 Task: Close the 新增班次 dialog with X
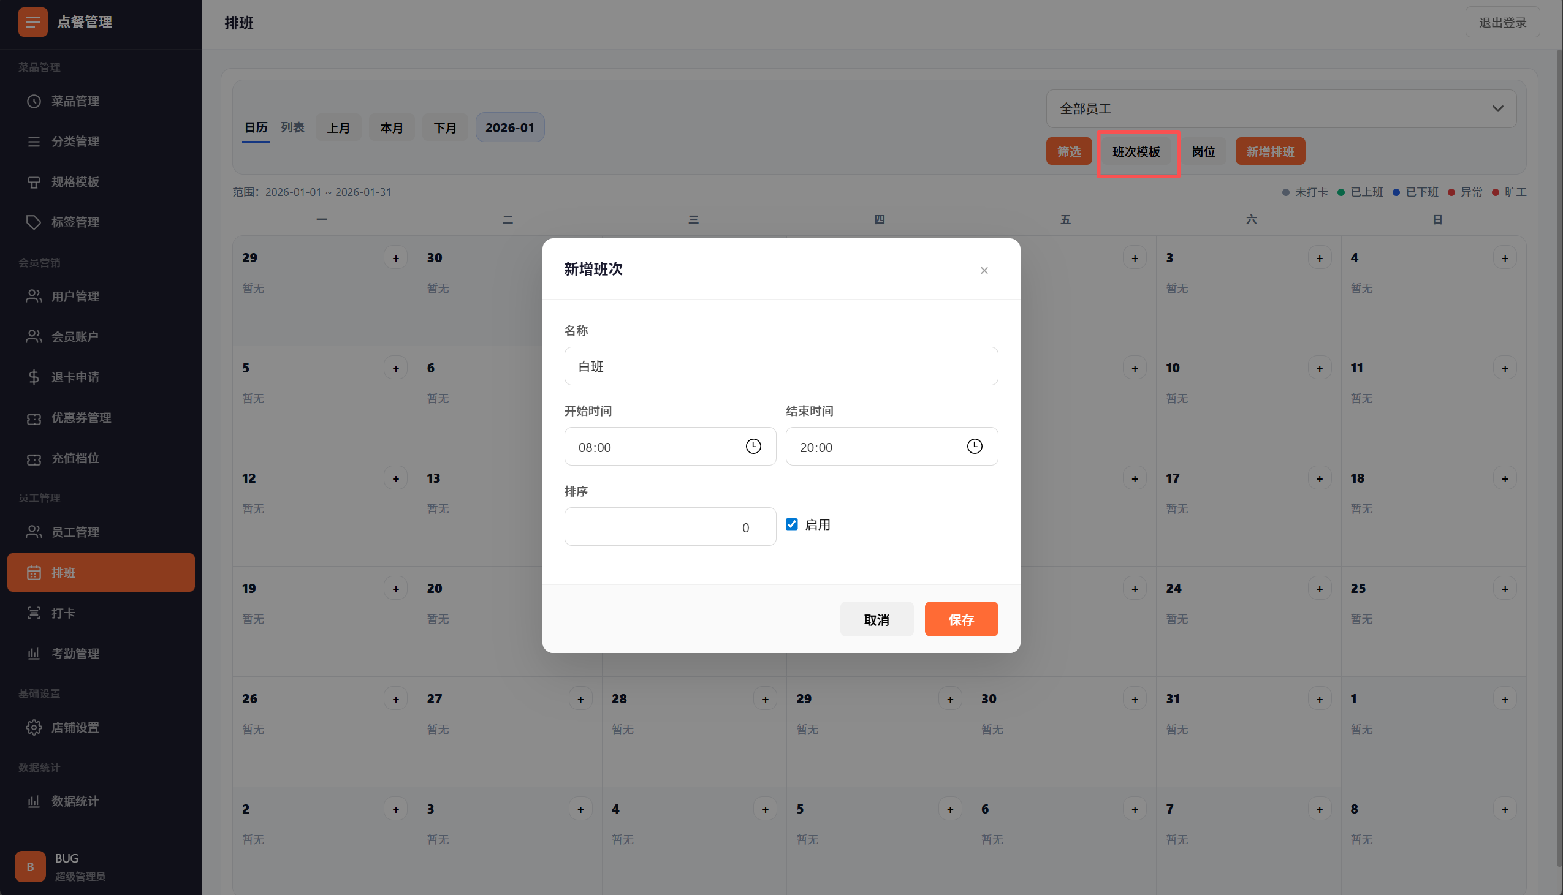coord(984,271)
